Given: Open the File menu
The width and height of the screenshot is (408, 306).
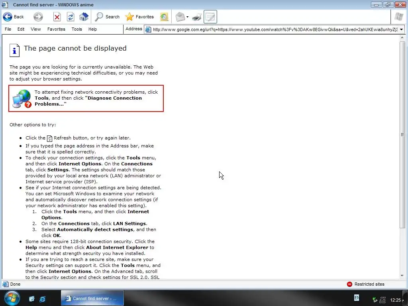Looking at the screenshot, I should 8,29.
